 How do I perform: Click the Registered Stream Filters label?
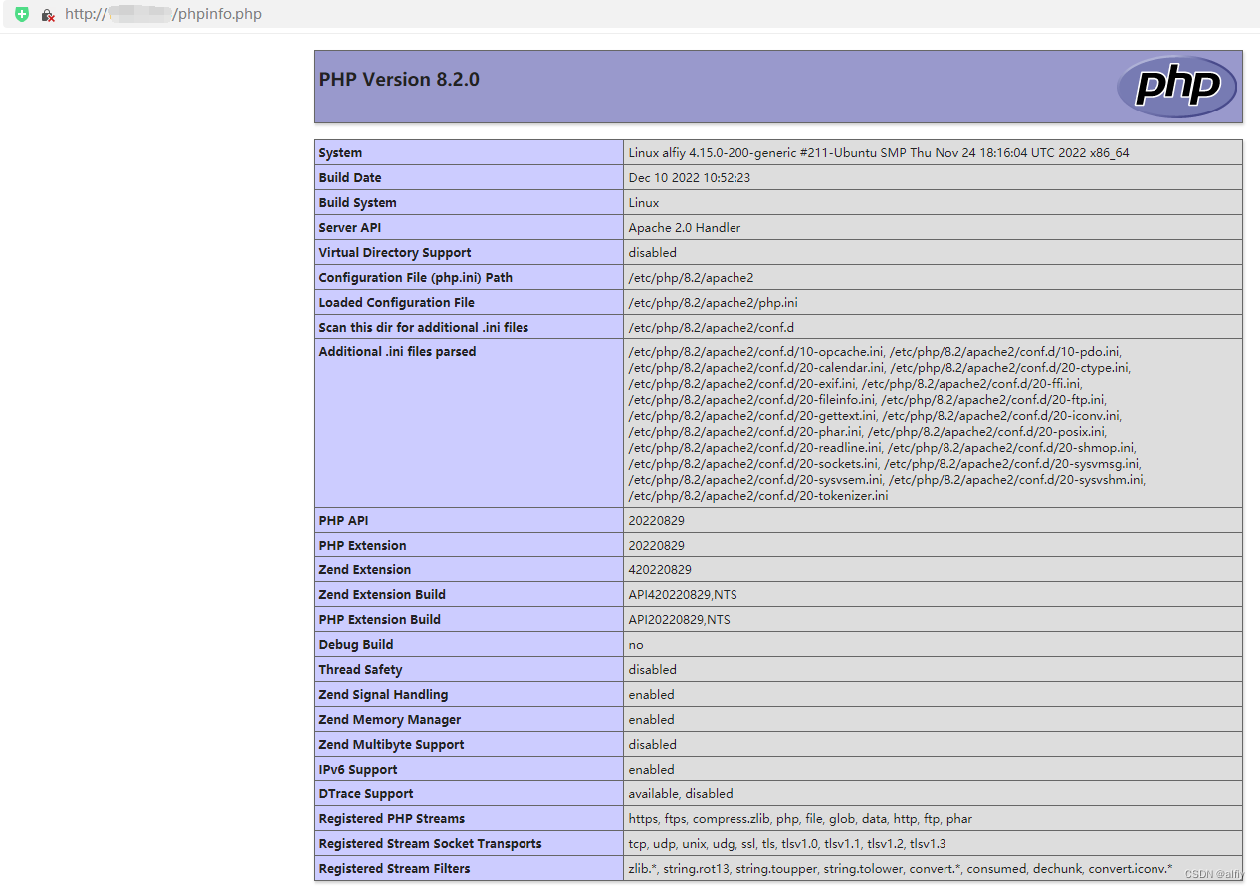click(x=395, y=869)
